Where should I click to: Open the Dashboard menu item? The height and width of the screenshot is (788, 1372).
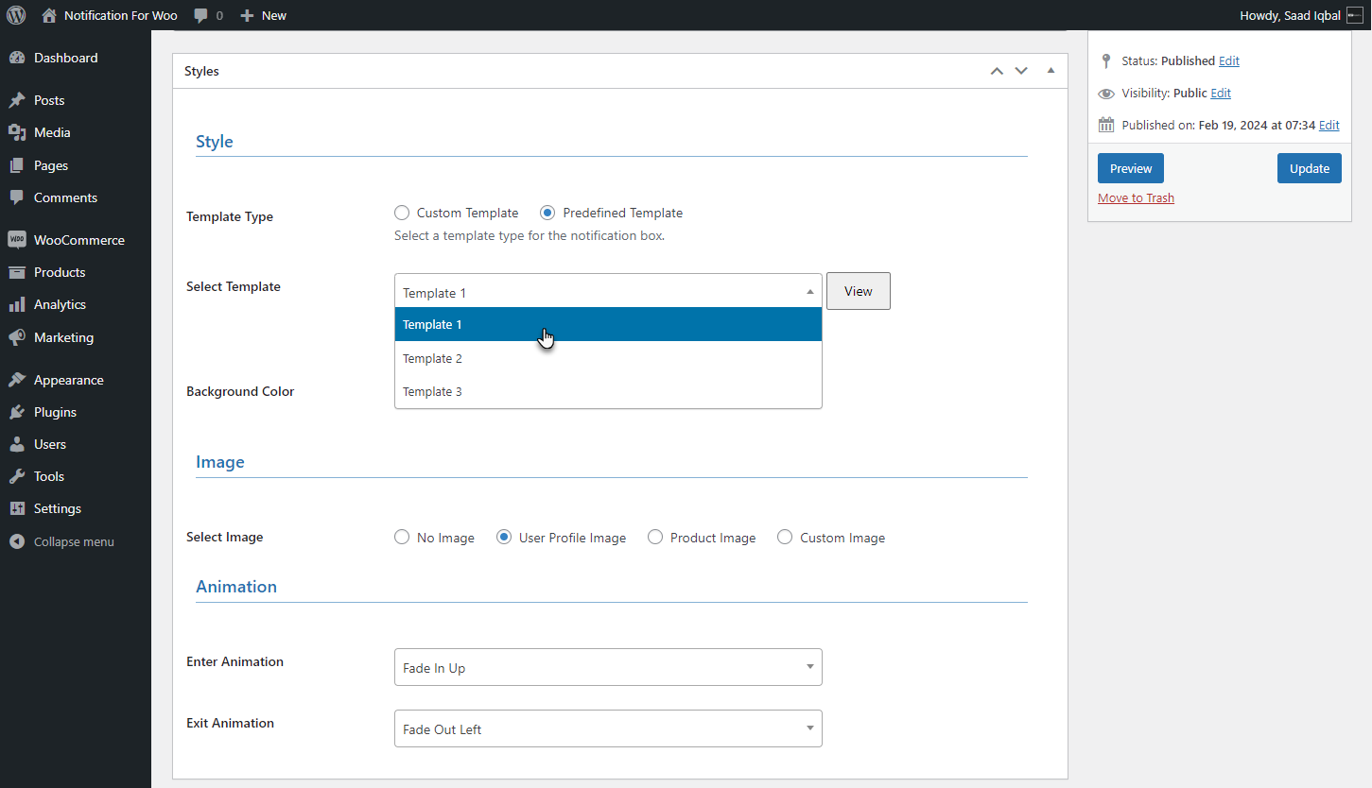tap(76, 58)
